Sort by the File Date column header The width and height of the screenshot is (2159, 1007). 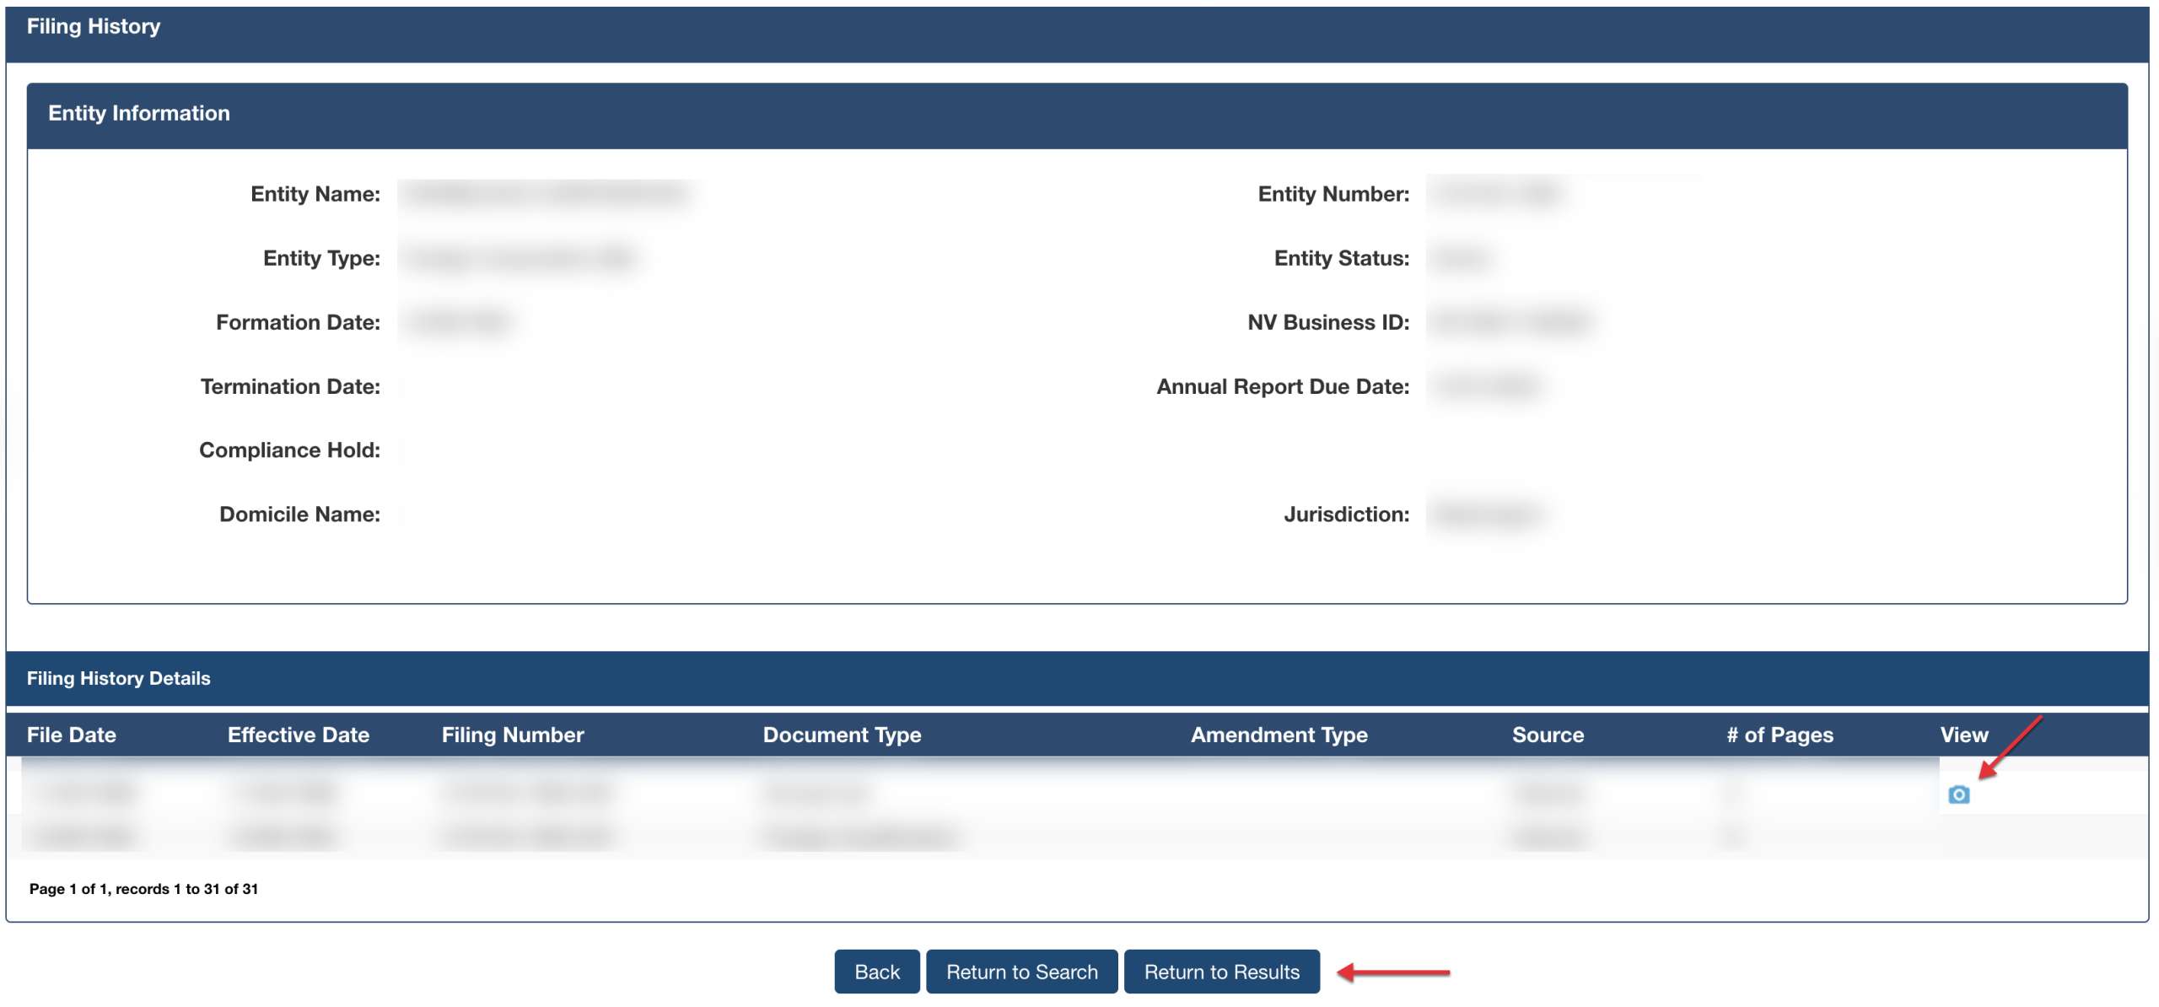coord(72,735)
